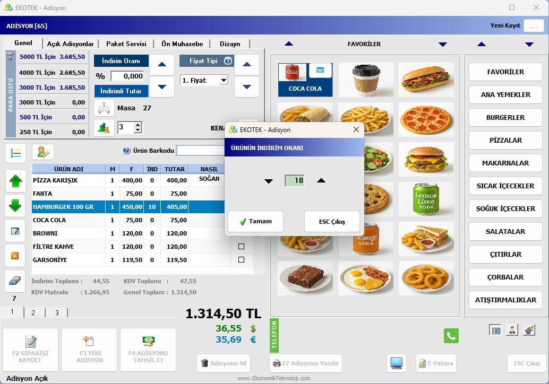Click the down arrow beside İndirimli Tutar
This screenshot has width=549, height=384.
pos(162,87)
